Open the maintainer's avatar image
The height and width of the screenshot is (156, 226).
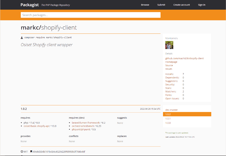(x=169, y=45)
